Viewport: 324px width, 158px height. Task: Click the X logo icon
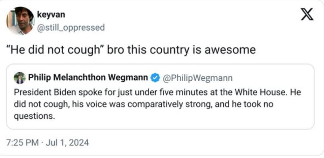tap(306, 15)
